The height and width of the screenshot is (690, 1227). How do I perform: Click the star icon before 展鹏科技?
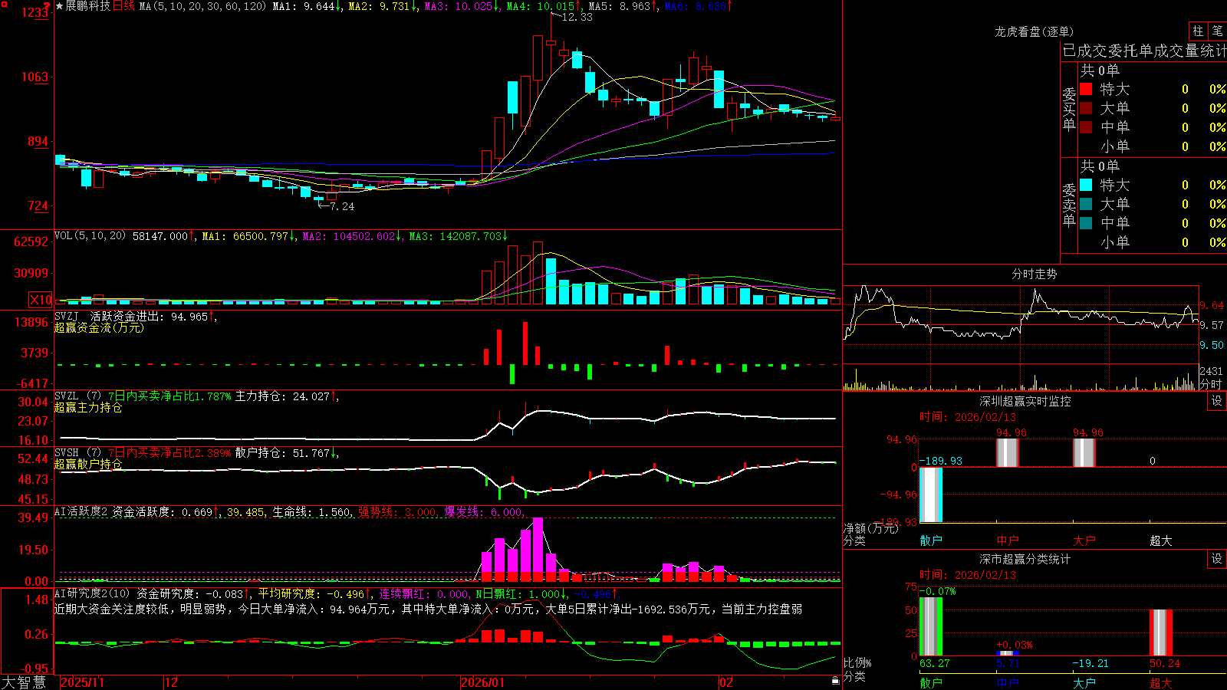[x=59, y=6]
